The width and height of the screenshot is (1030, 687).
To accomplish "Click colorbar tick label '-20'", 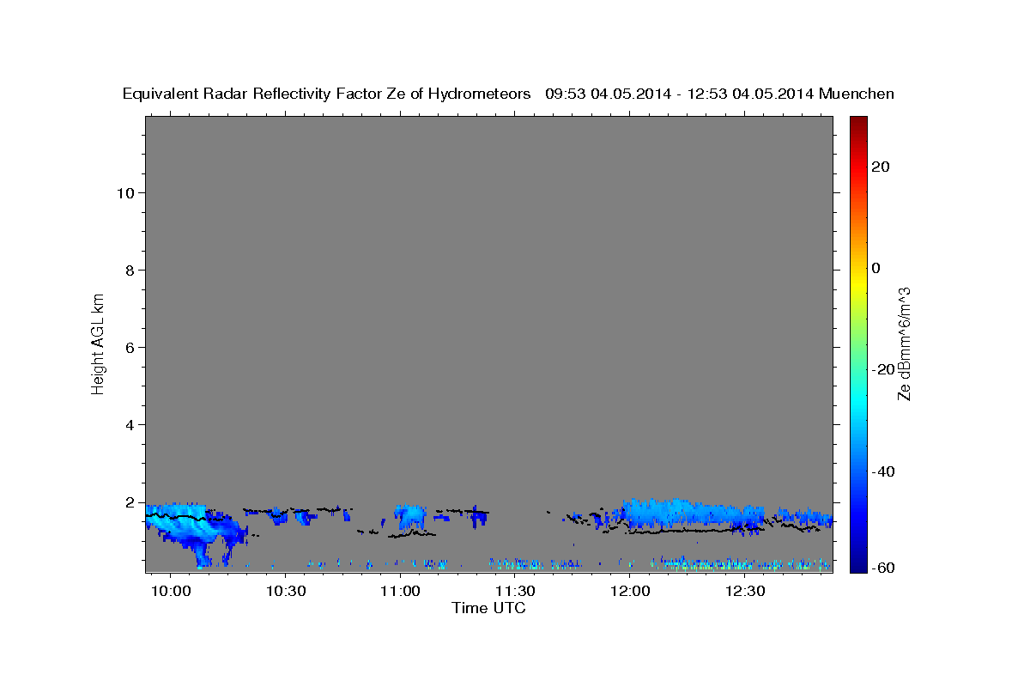I will [882, 370].
